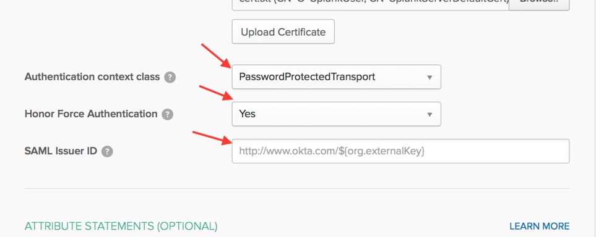Open the LEARN MORE link
Screen dimensions: 596x237
coord(539,227)
